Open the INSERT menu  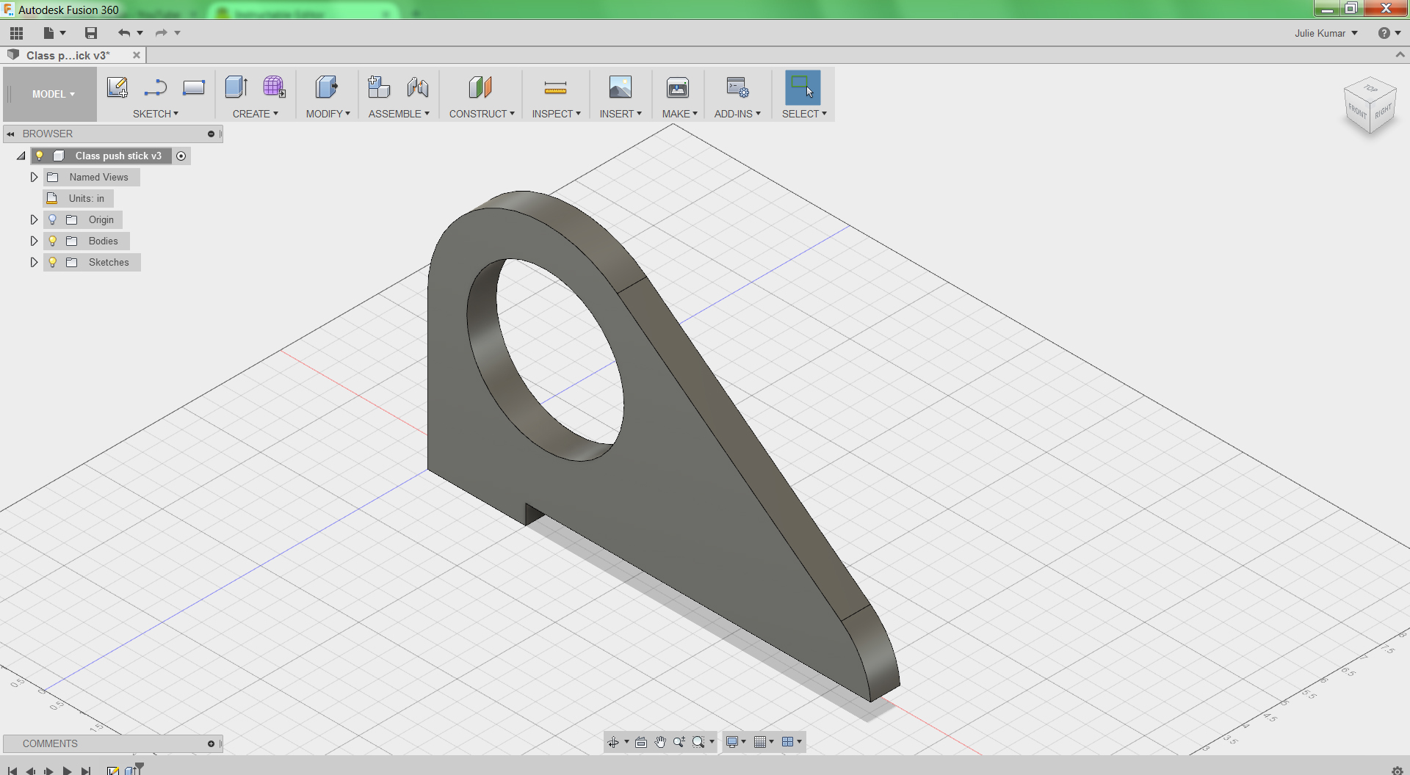coord(621,114)
